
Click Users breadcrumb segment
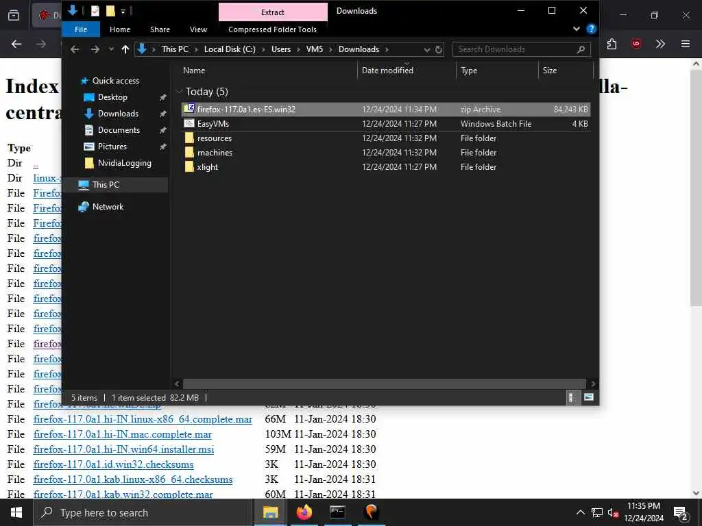coord(280,49)
